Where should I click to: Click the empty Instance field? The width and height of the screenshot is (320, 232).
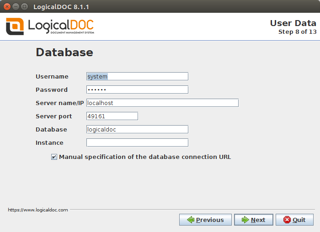click(x=137, y=142)
